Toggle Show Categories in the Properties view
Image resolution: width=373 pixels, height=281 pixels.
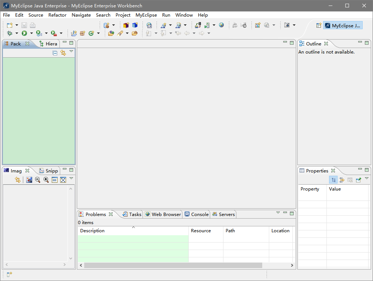point(333,179)
